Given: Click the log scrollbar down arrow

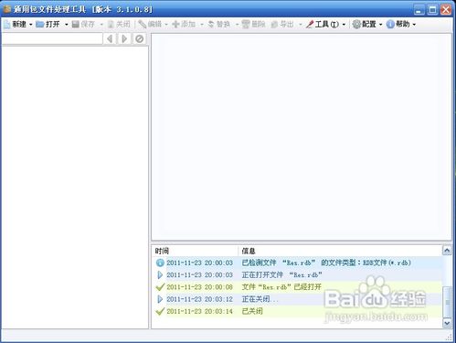Looking at the screenshot, I should click(x=447, y=323).
